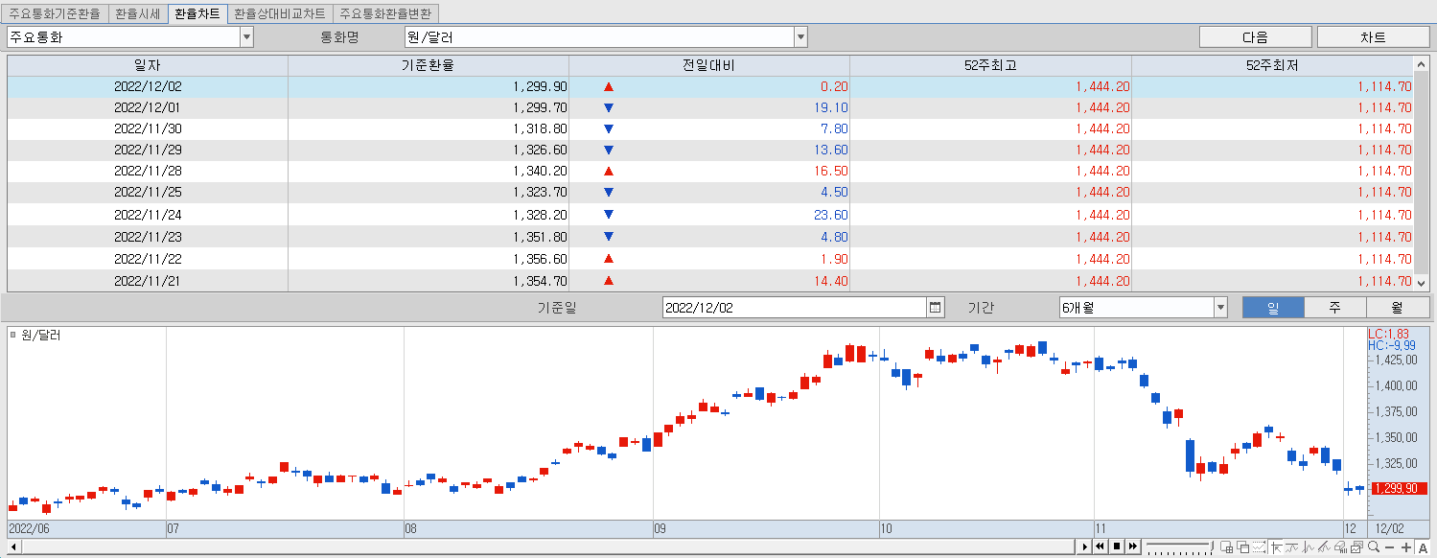Click the fast-forward double-arrow chart control
The image size is (1437, 558).
(x=1133, y=546)
